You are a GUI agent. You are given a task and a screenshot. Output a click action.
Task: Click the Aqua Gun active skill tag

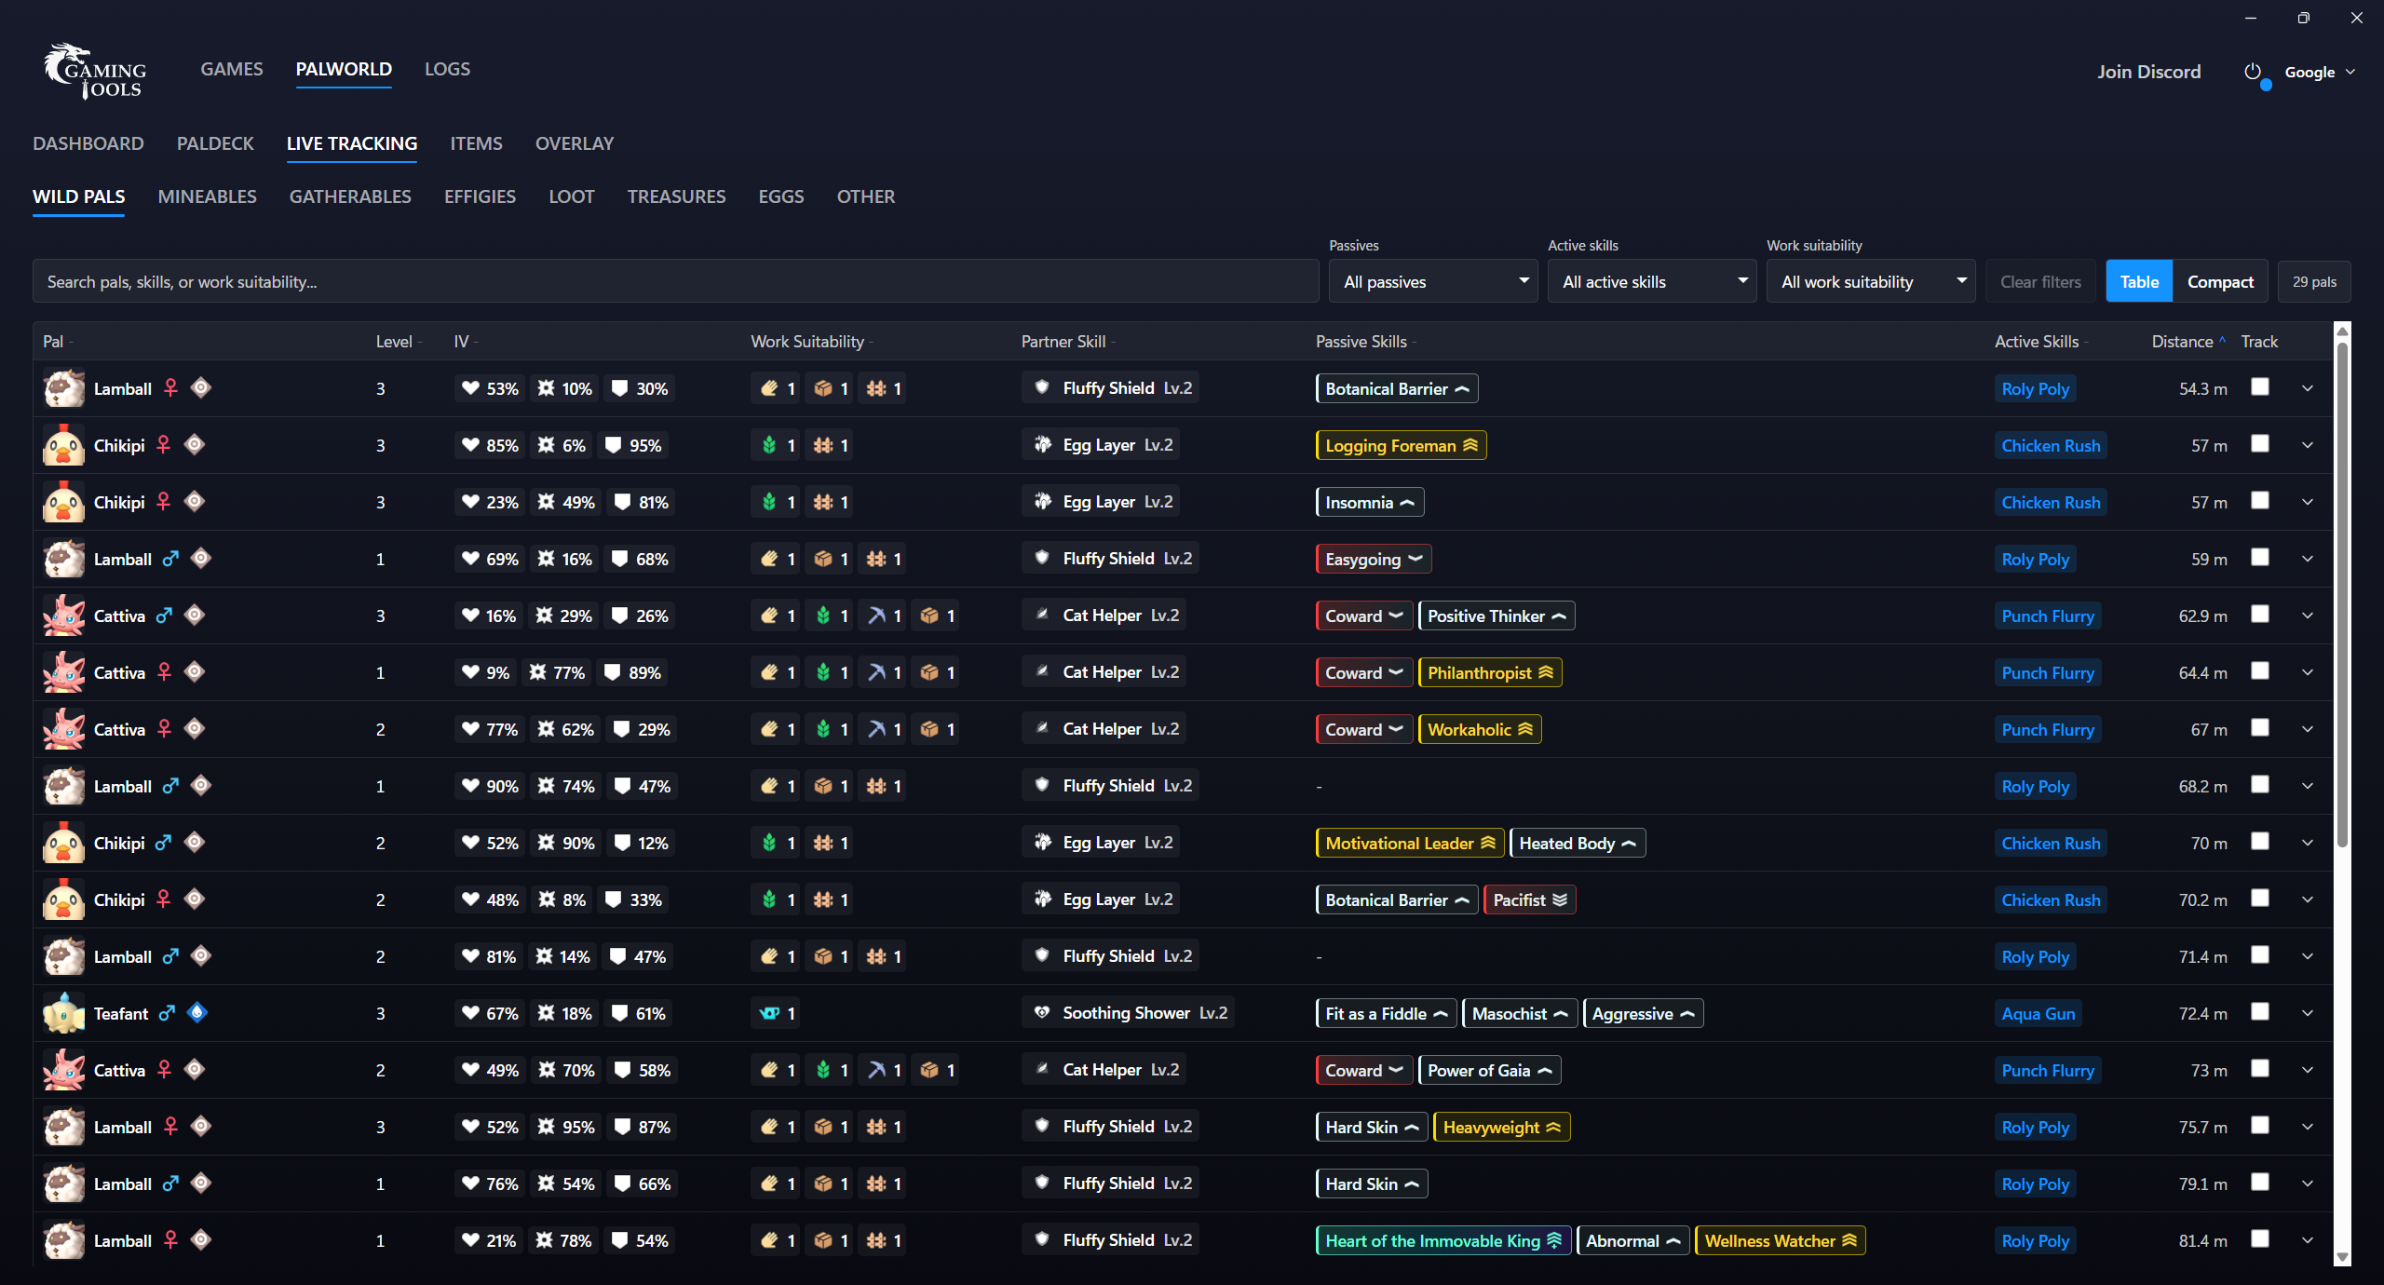pos(2039,1013)
